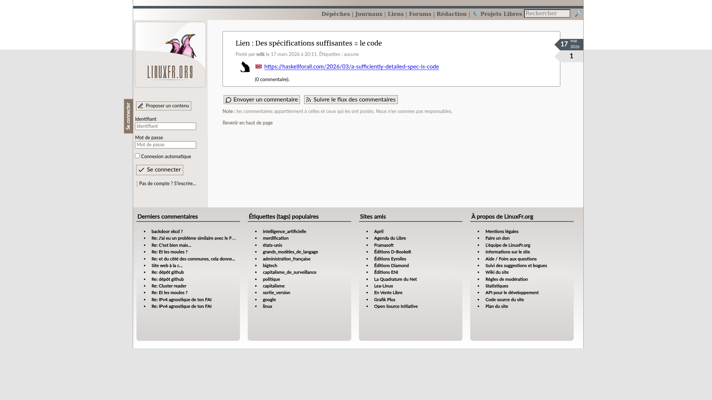Click the black cat avatar icon
Screen dimensions: 712x400
(245, 67)
